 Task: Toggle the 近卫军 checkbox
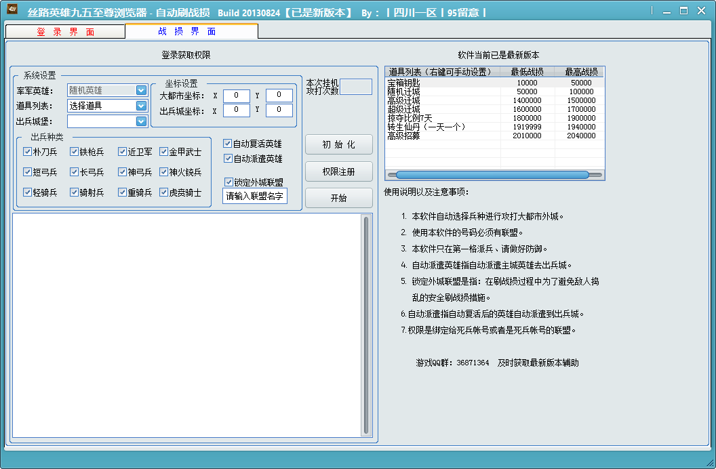click(x=122, y=151)
